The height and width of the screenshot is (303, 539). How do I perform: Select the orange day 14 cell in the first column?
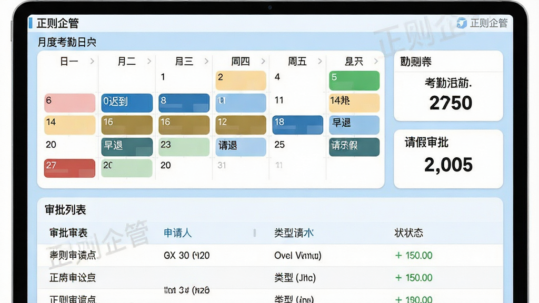click(70, 125)
